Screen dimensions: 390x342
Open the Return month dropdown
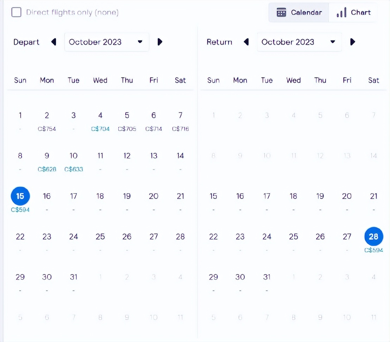pyautogui.click(x=299, y=42)
